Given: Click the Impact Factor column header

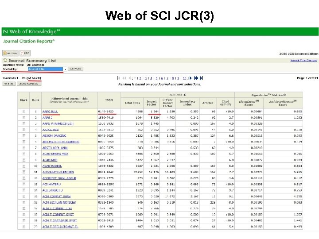Looking at the screenshot, I should [152, 103].
